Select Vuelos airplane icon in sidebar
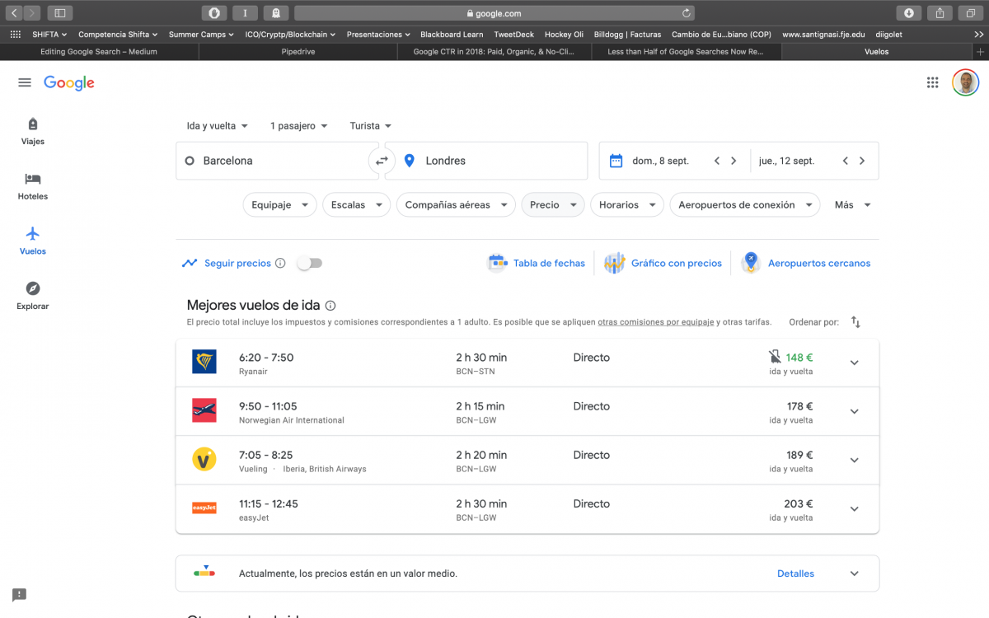The width and height of the screenshot is (989, 618). pos(33,233)
